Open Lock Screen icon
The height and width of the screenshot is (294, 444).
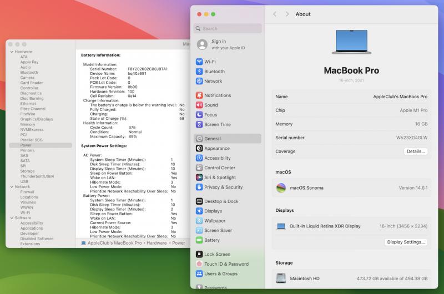[199, 254]
